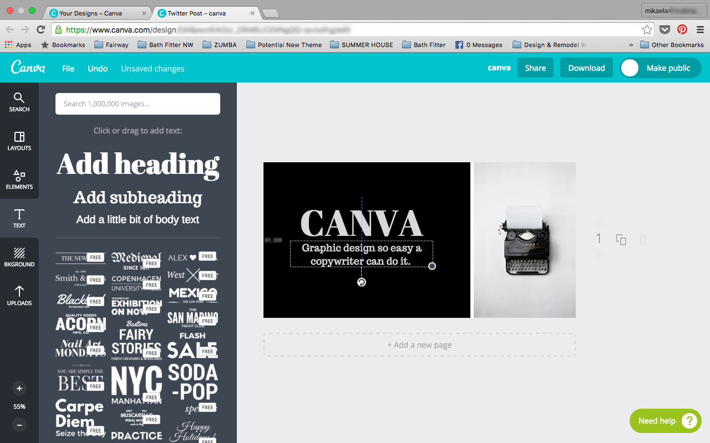Select the CANVA heading on canvas

pyautogui.click(x=362, y=223)
